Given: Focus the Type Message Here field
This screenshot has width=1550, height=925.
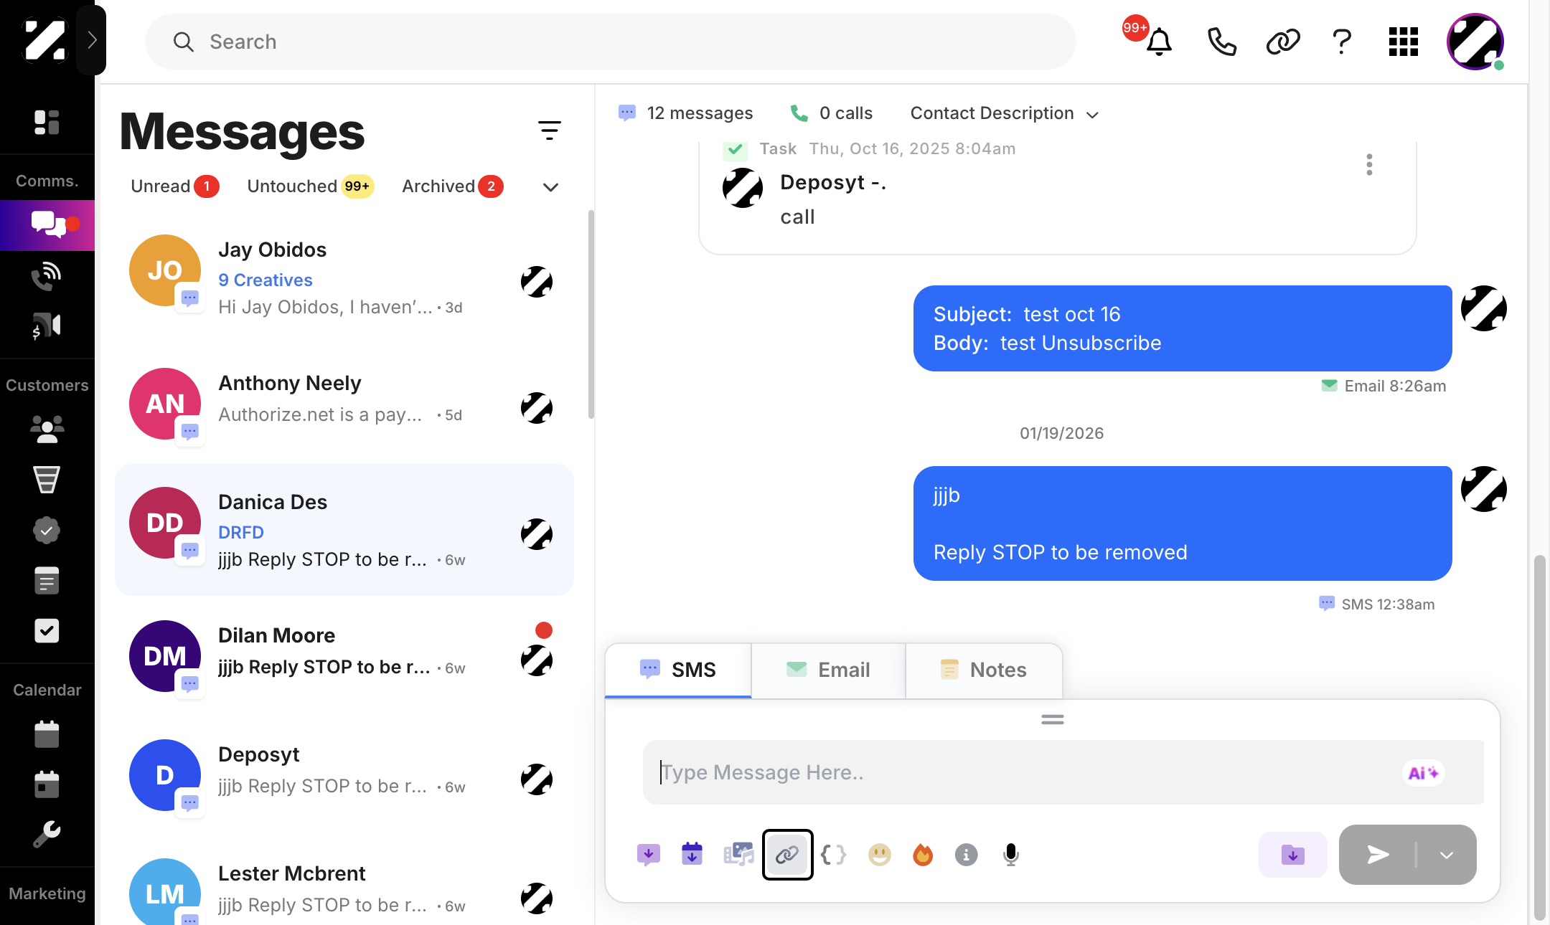Looking at the screenshot, I should [x=1063, y=772].
